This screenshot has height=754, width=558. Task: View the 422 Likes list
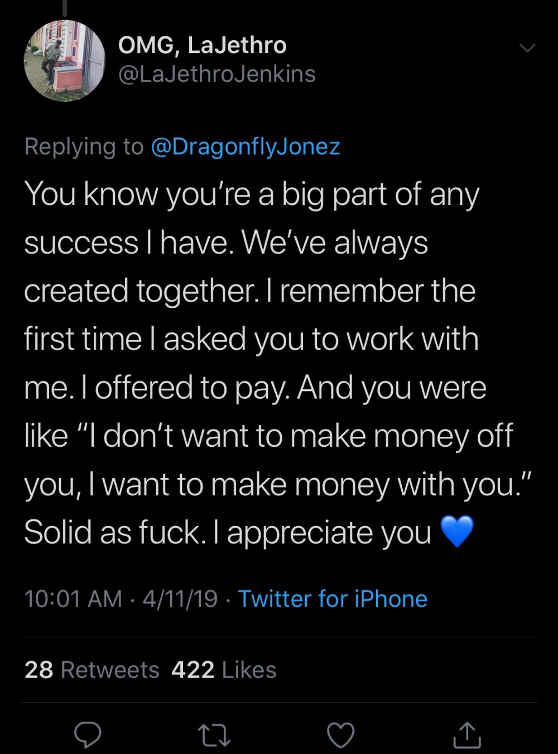point(224,670)
